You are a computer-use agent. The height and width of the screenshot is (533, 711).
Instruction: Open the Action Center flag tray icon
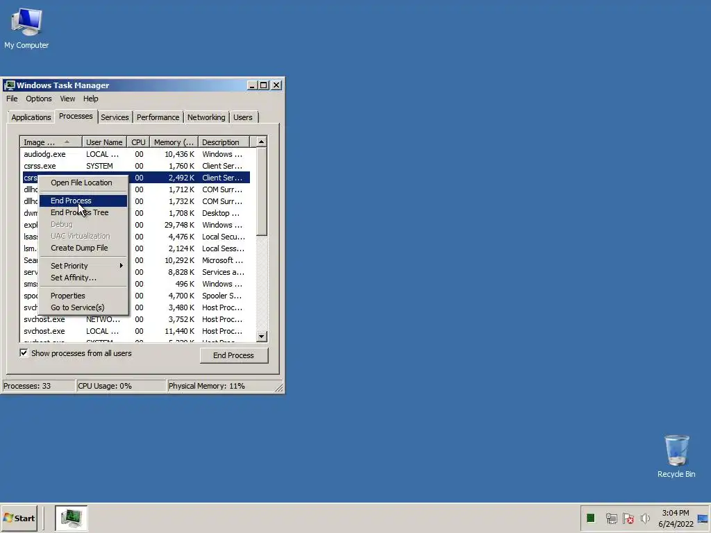[628, 518]
